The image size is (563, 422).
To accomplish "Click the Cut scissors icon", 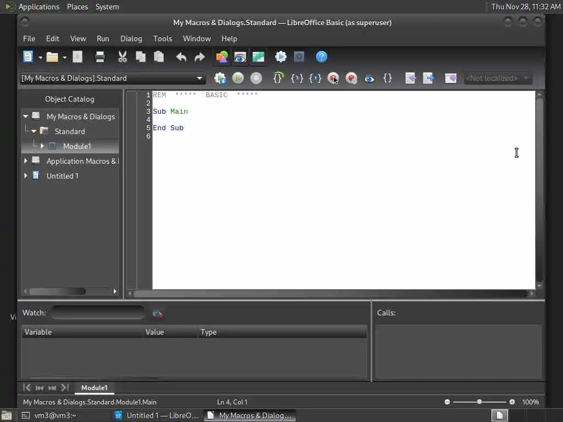I will click(123, 57).
